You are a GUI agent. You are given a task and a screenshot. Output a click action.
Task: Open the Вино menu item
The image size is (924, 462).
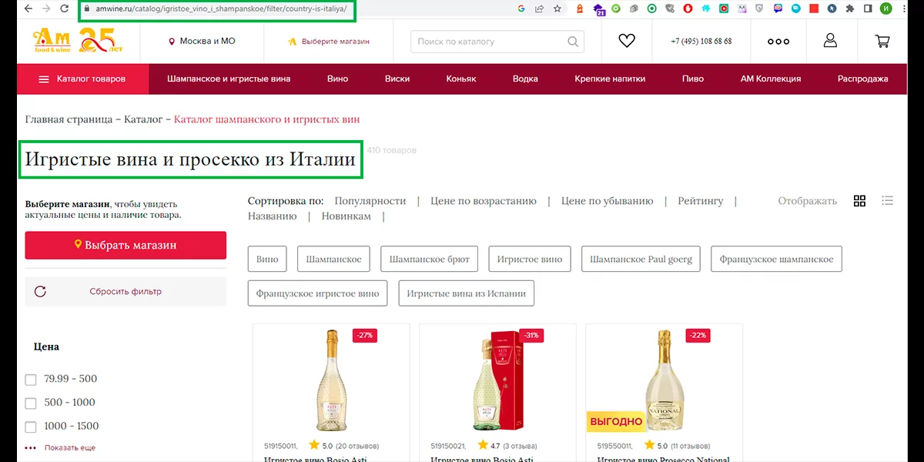pyautogui.click(x=337, y=79)
